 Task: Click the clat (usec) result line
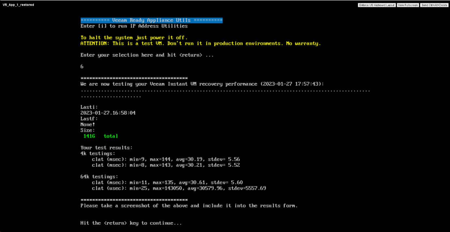[x=179, y=188]
